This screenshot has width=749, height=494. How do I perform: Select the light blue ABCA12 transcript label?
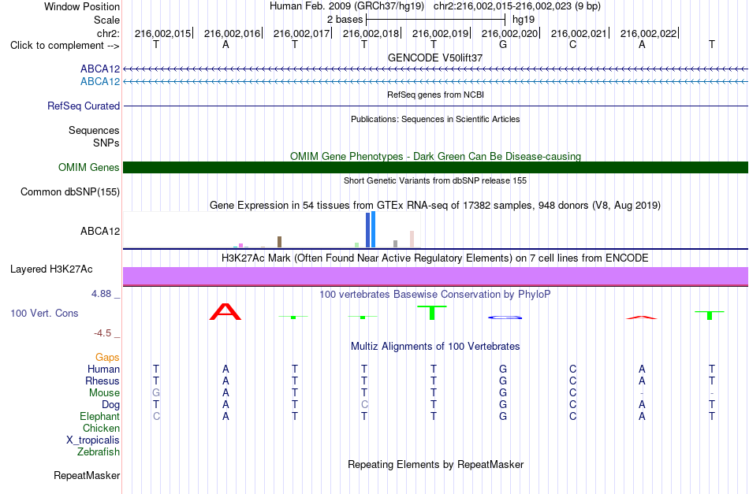pos(100,82)
